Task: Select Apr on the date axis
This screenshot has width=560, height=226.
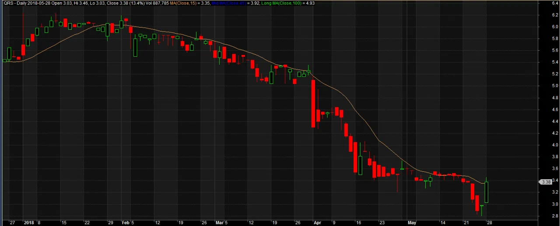Action: point(317,223)
